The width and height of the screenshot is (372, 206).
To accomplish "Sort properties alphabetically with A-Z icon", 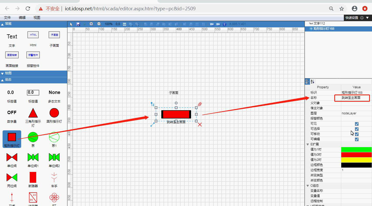I will point(312,82).
